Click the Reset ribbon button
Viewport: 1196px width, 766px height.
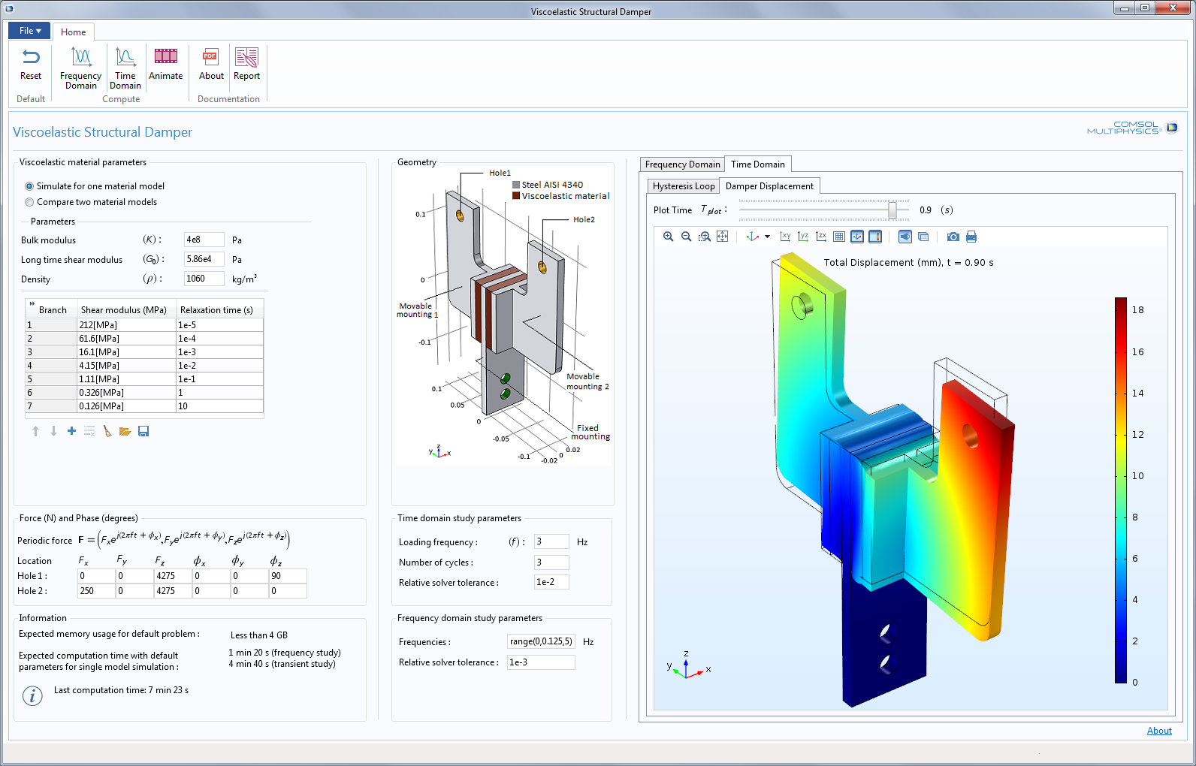(x=31, y=65)
